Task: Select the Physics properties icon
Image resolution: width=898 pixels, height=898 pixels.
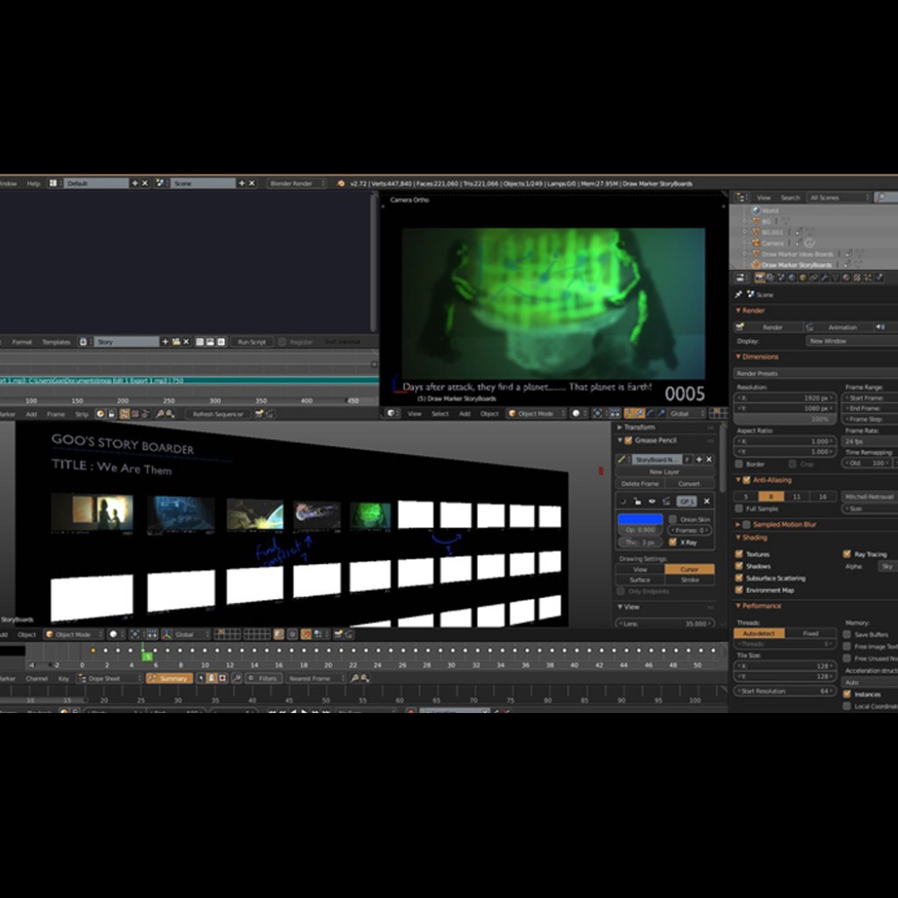Action: (879, 277)
